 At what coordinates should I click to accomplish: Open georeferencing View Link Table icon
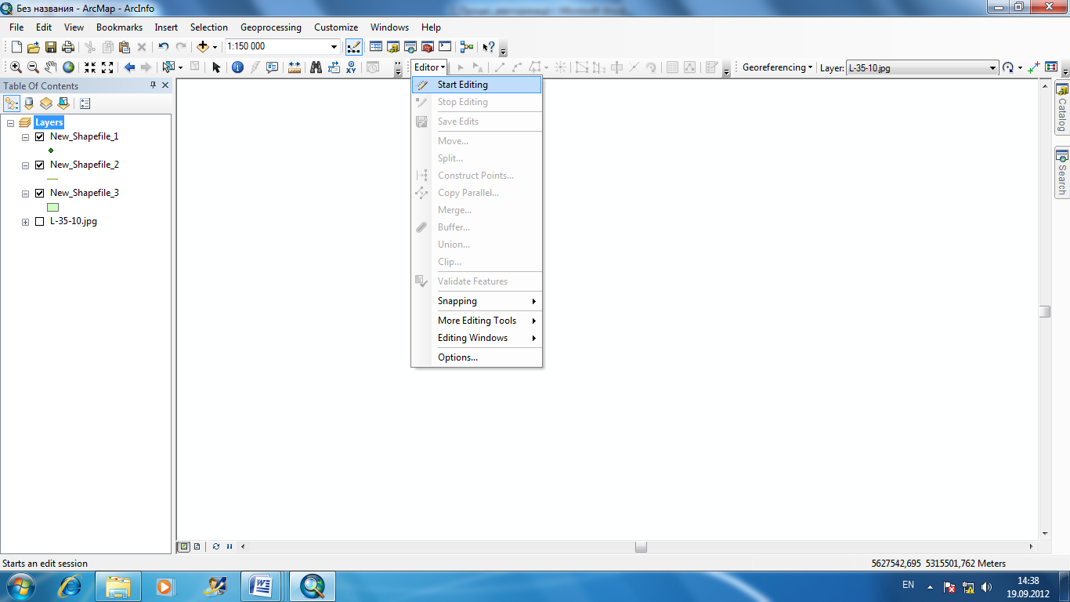pyautogui.click(x=1051, y=67)
